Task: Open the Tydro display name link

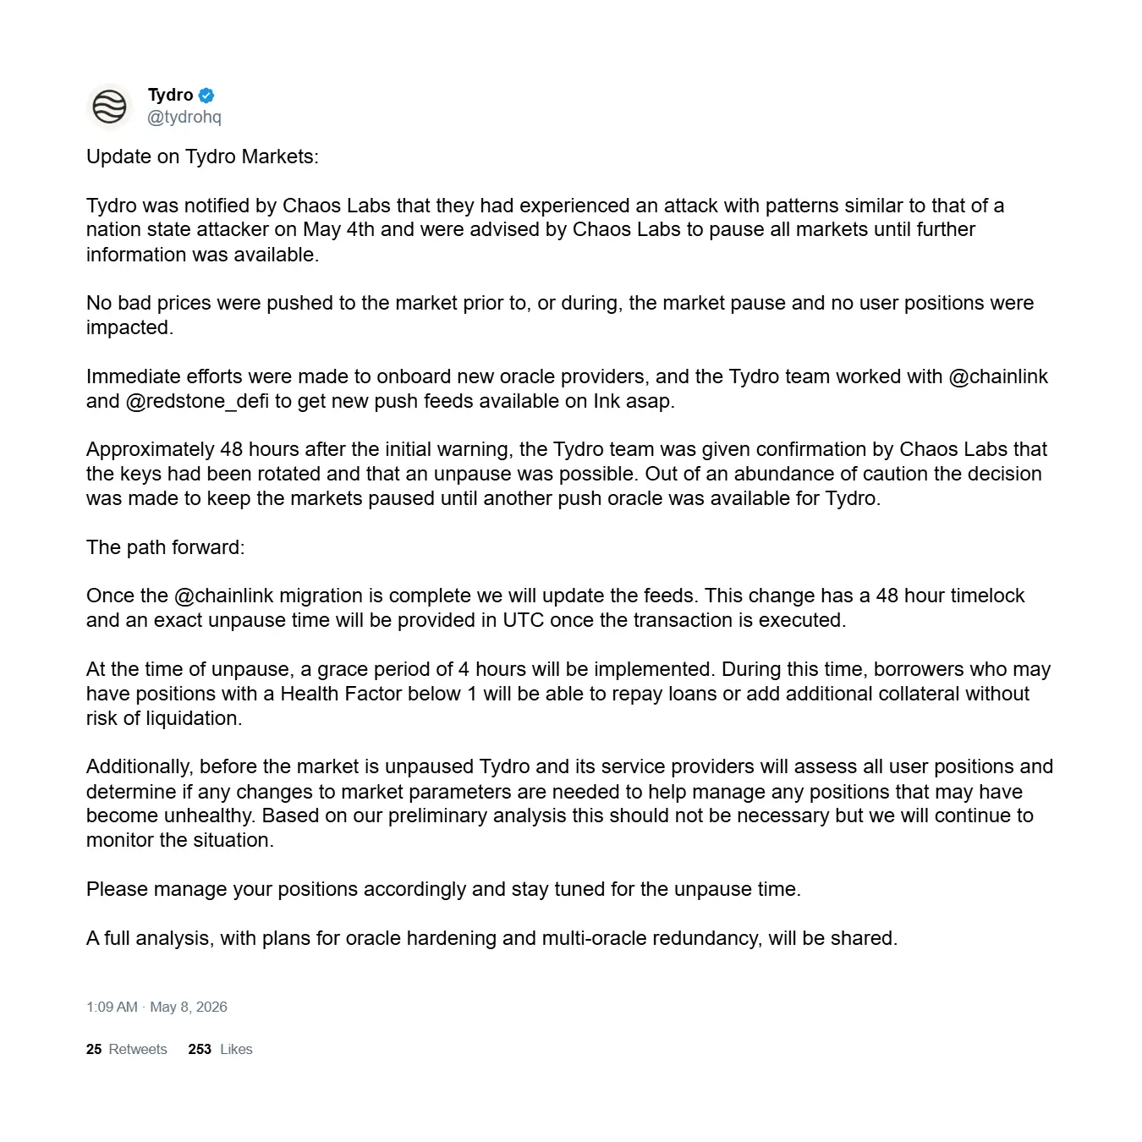Action: 170,95
